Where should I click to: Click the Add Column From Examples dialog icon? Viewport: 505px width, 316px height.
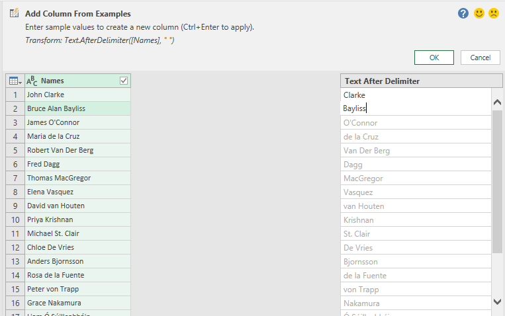coord(14,13)
